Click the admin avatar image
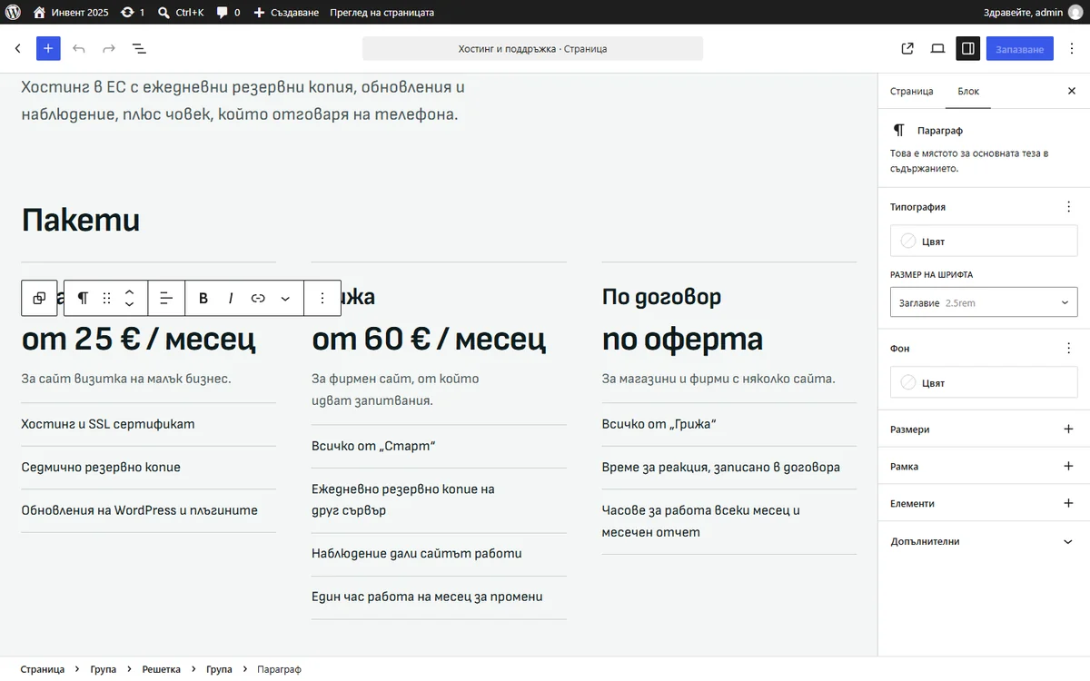1090x681 pixels. pyautogui.click(x=1075, y=13)
